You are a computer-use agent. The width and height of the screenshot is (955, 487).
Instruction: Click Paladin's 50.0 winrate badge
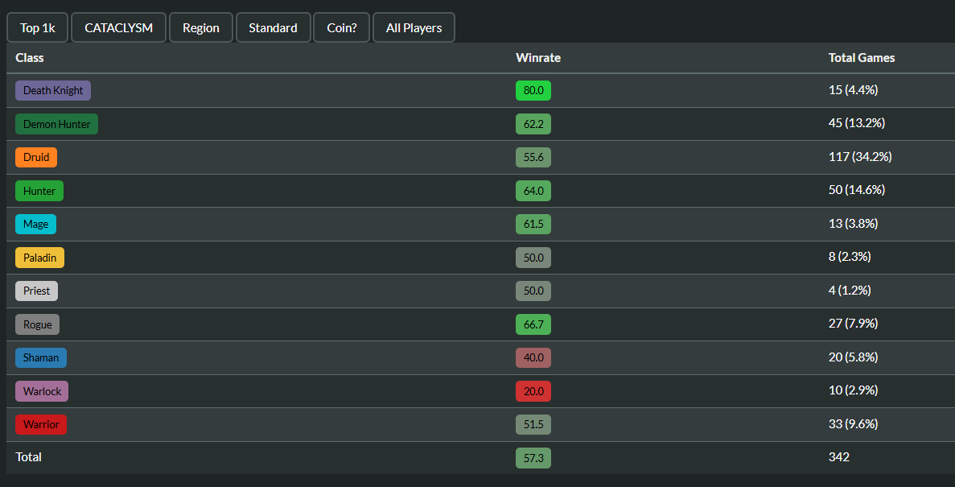[x=533, y=258]
